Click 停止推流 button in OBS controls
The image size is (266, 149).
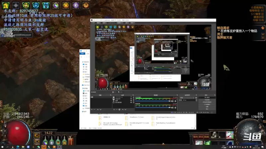tap(207, 97)
